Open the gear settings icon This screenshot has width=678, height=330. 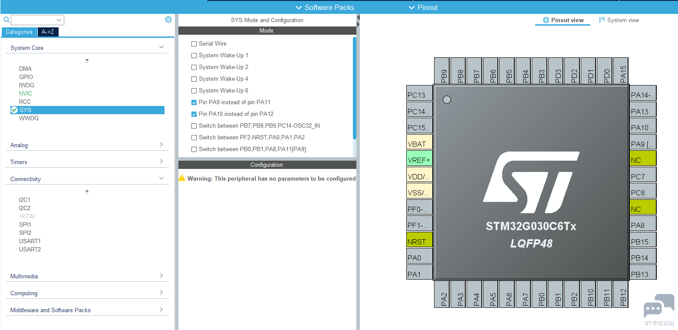168,20
